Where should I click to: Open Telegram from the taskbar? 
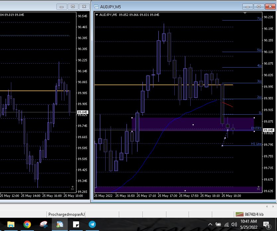[92, 224]
